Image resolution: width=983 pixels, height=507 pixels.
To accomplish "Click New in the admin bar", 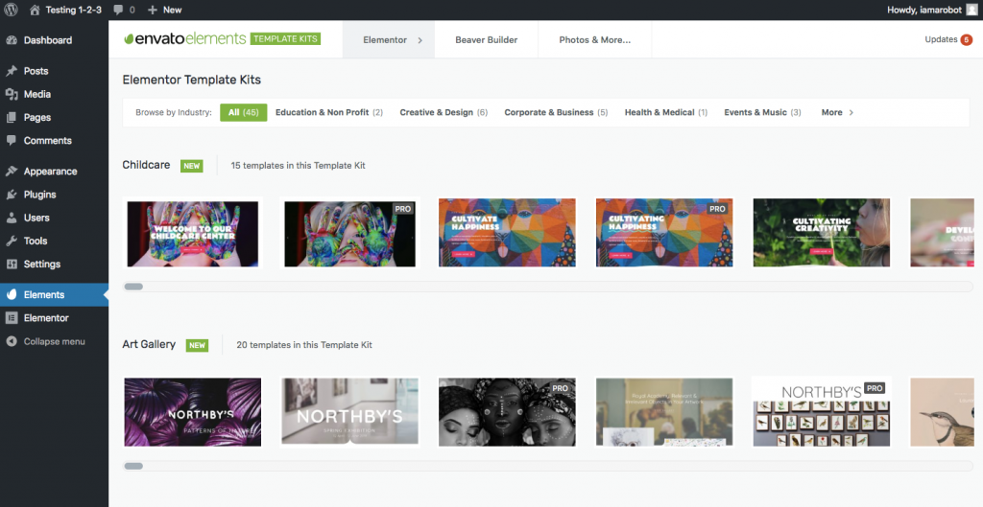I will tap(172, 10).
